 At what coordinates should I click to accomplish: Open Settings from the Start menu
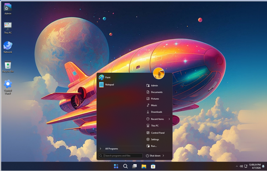click(x=155, y=139)
